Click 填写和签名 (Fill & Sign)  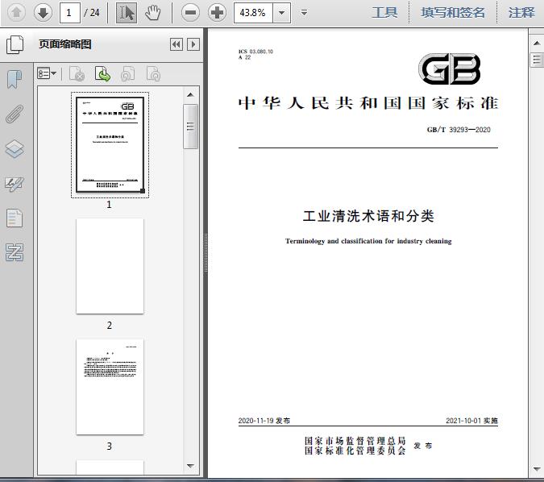coord(453,12)
